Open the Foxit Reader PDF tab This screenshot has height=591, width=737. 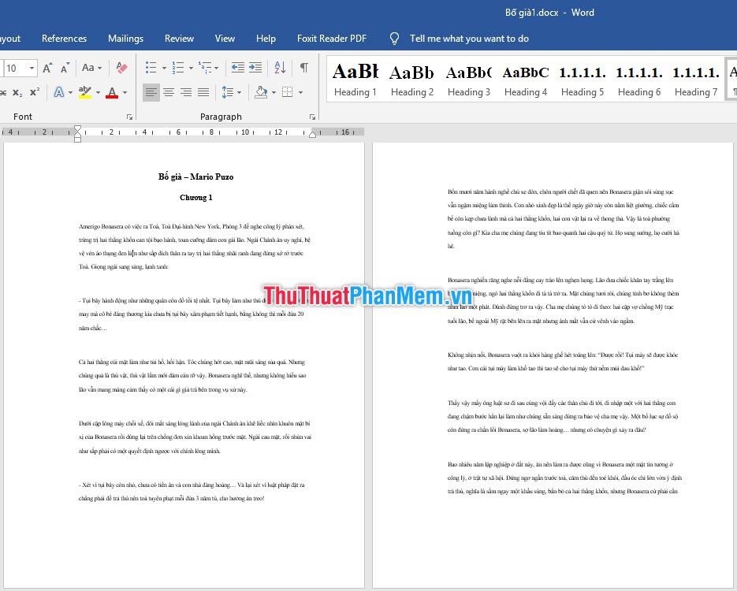(332, 38)
